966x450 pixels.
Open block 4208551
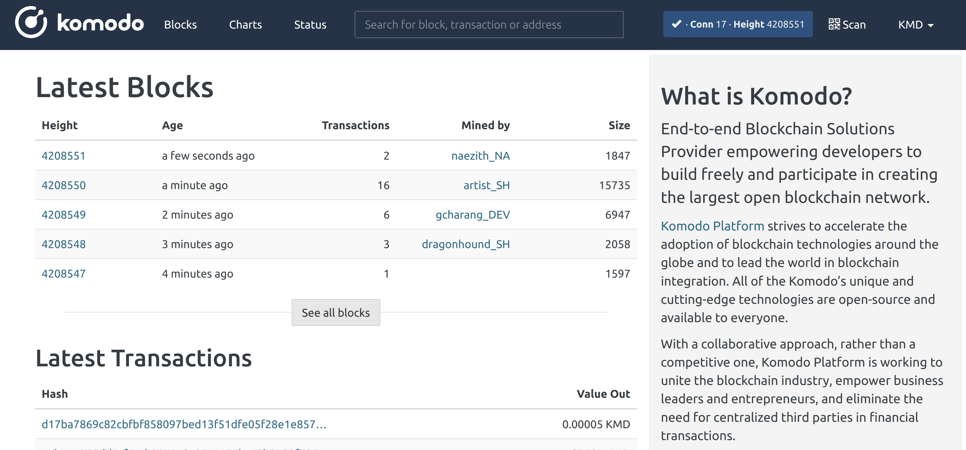pyautogui.click(x=63, y=156)
